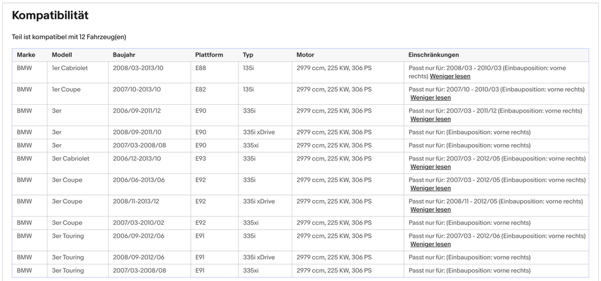Click the 'Baujahr' column header
The width and height of the screenshot is (601, 281).
(124, 55)
